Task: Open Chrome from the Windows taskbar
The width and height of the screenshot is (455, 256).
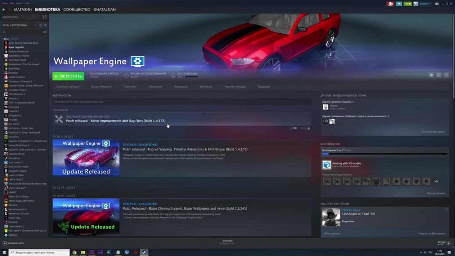Action: coord(74,253)
